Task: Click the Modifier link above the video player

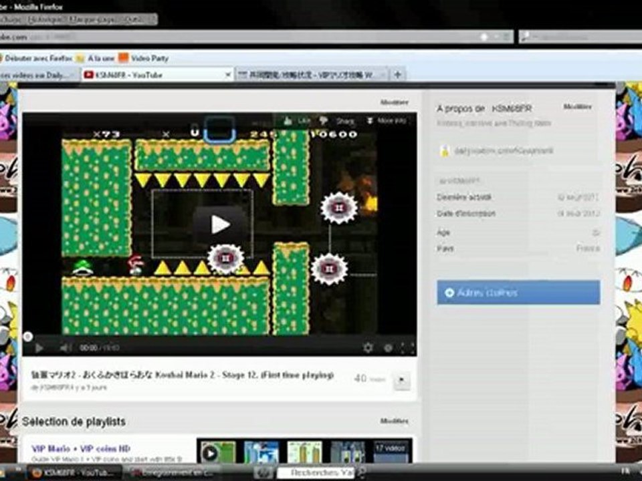Action: [395, 102]
